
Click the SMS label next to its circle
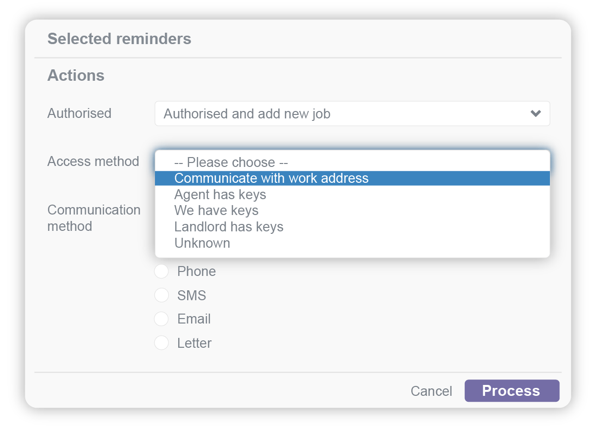[192, 295]
